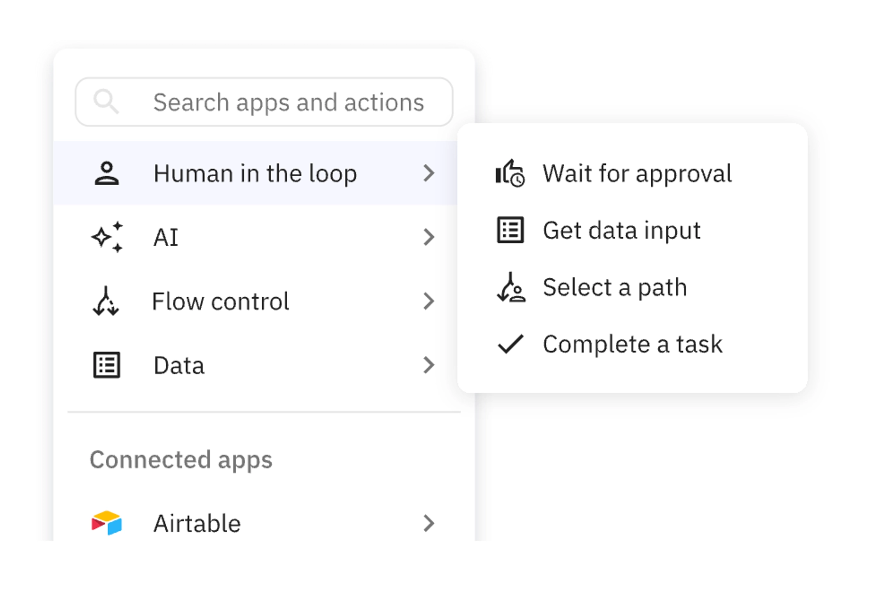The height and width of the screenshot is (590, 889).
Task: Click the Select a path person-branch icon
Action: 511,287
